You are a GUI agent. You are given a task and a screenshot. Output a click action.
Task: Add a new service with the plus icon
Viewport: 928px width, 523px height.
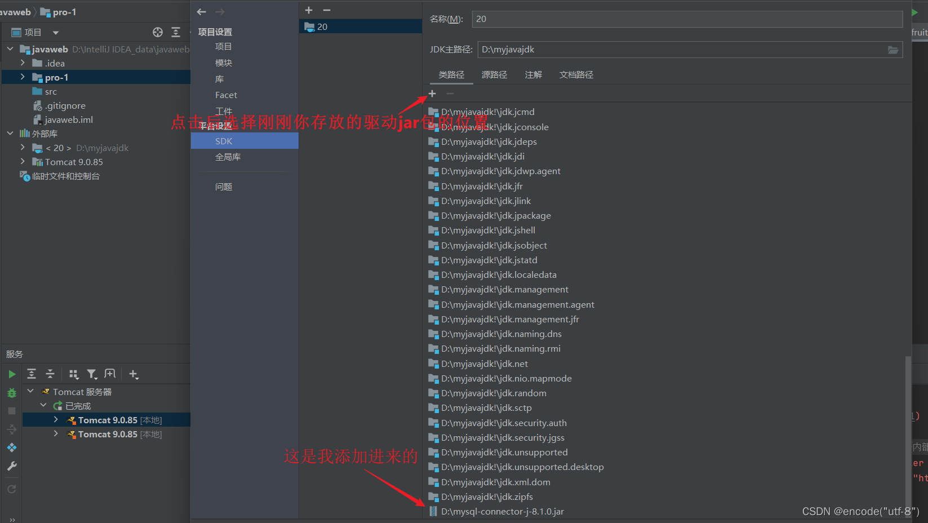point(134,374)
